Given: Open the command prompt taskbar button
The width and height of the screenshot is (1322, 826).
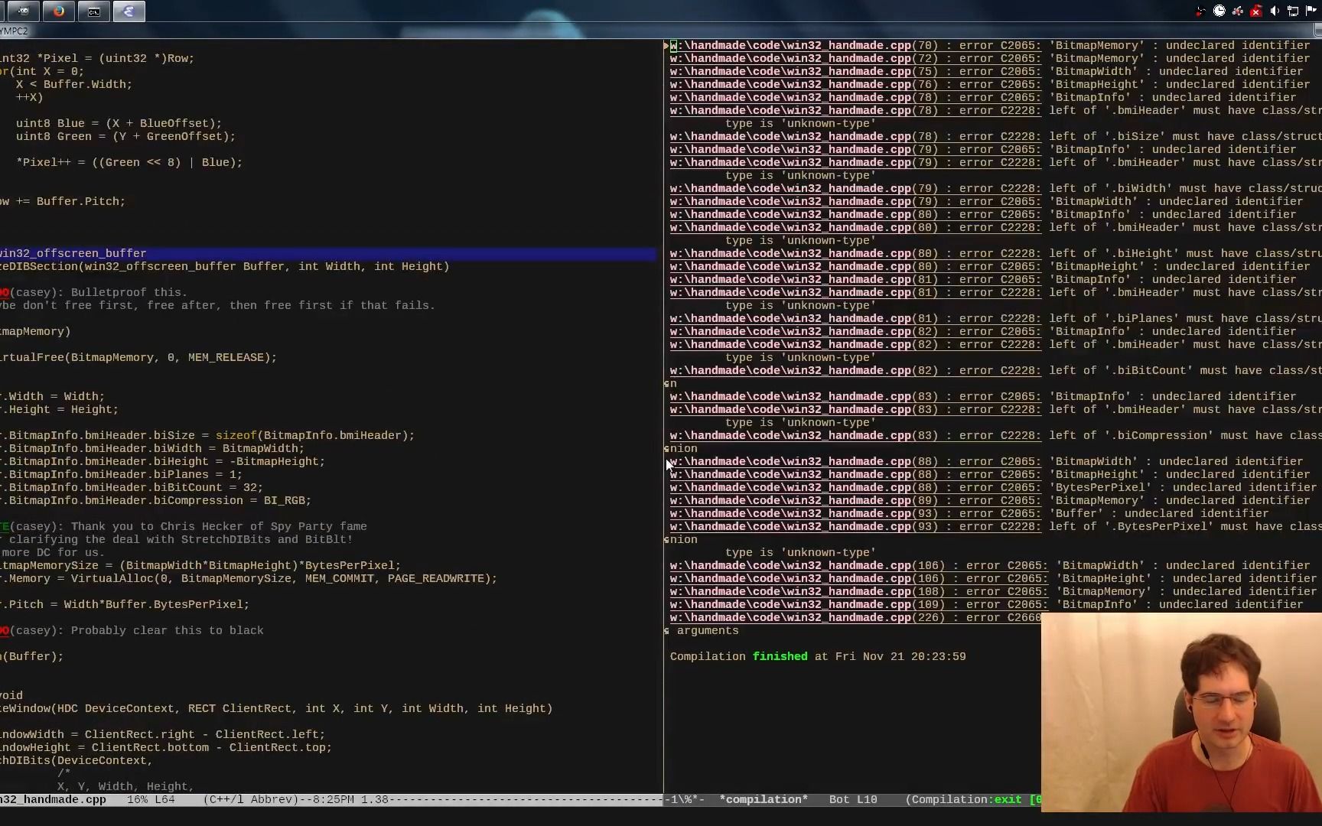Looking at the screenshot, I should point(94,11).
